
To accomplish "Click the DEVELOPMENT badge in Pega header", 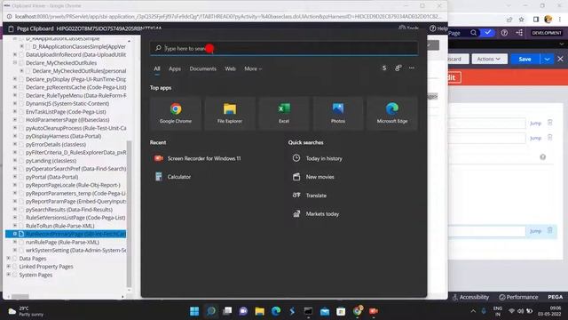I will tap(547, 33).
